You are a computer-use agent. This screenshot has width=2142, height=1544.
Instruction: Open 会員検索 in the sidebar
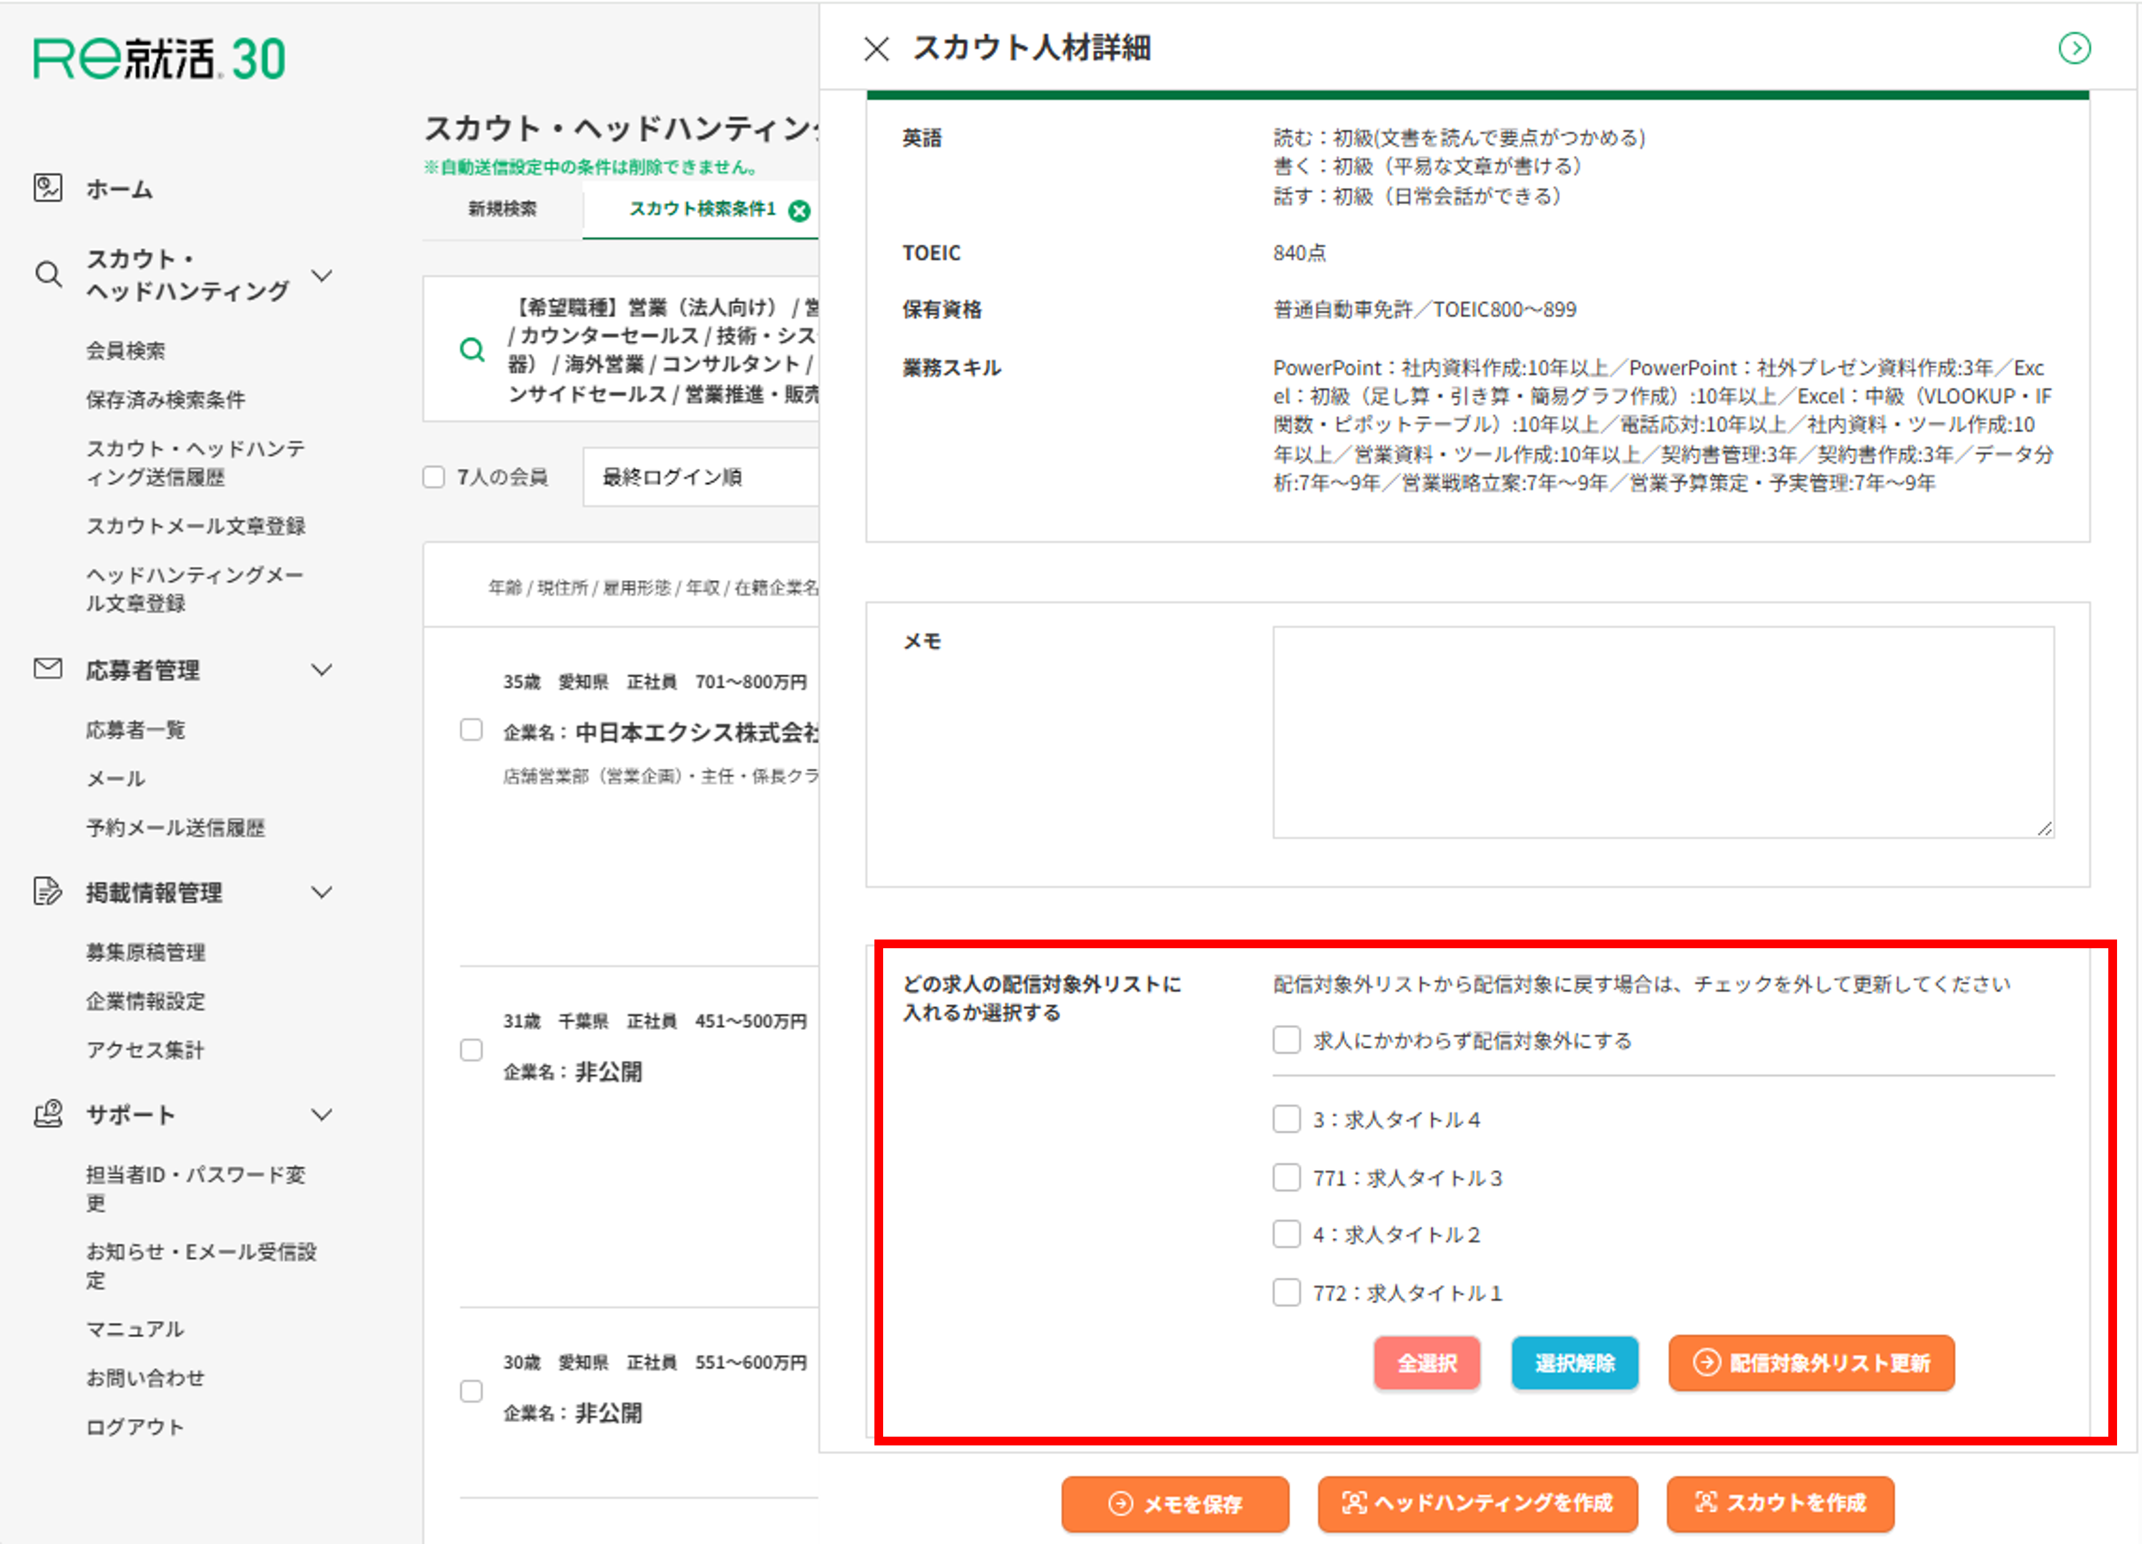point(125,350)
